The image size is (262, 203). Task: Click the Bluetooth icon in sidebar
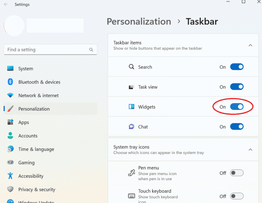pos(10,82)
